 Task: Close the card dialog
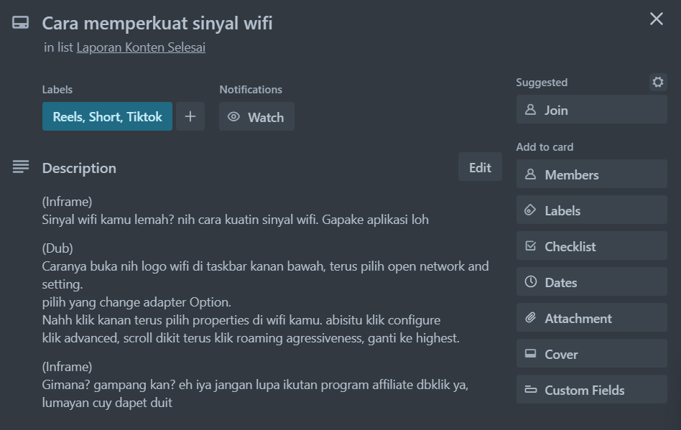point(657,19)
